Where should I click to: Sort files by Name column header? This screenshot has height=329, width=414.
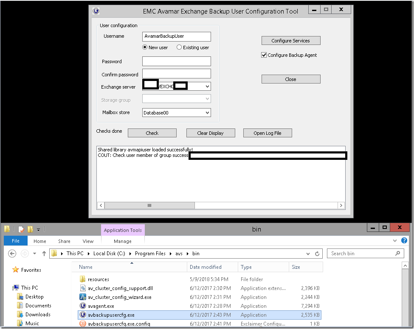[129, 267]
